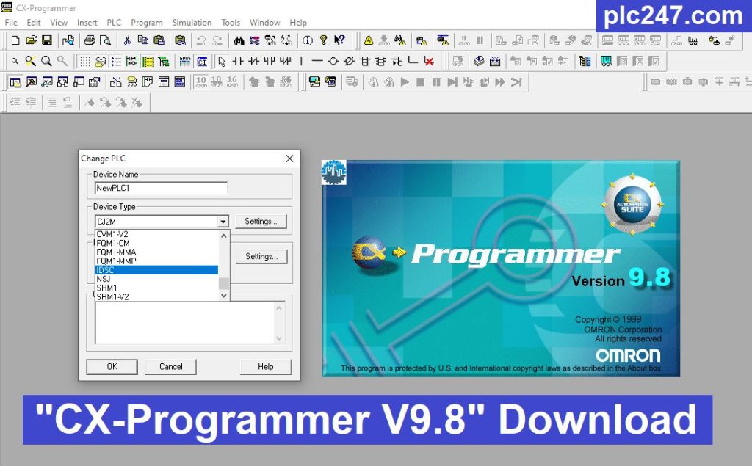Create a new project with New icon
The width and height of the screenshot is (752, 466).
[x=15, y=40]
